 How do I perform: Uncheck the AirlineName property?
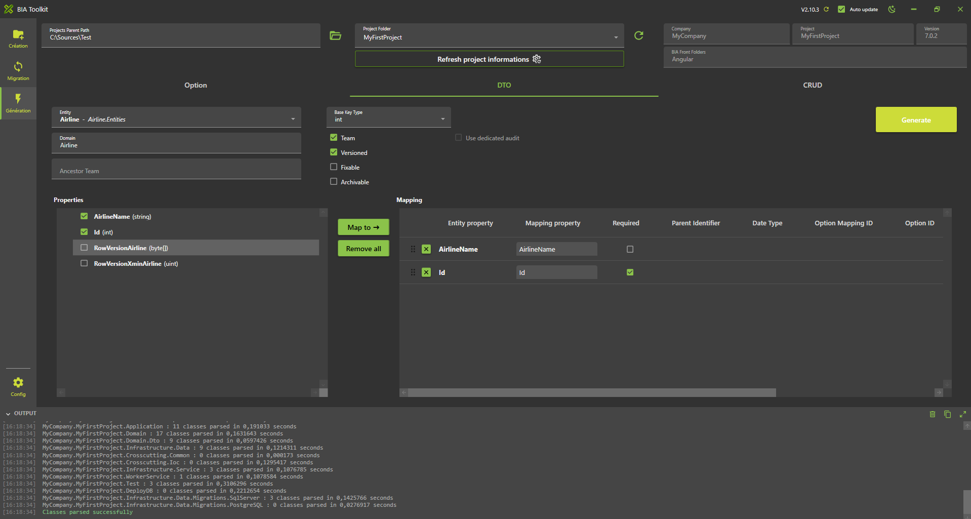pyautogui.click(x=84, y=216)
